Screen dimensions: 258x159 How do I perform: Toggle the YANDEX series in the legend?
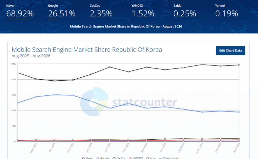(136, 158)
